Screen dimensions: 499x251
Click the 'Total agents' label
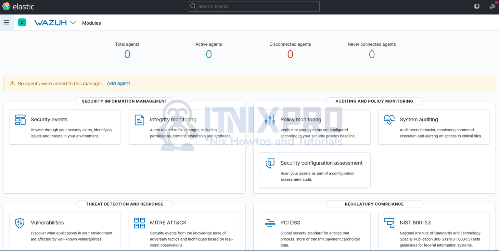127,44
